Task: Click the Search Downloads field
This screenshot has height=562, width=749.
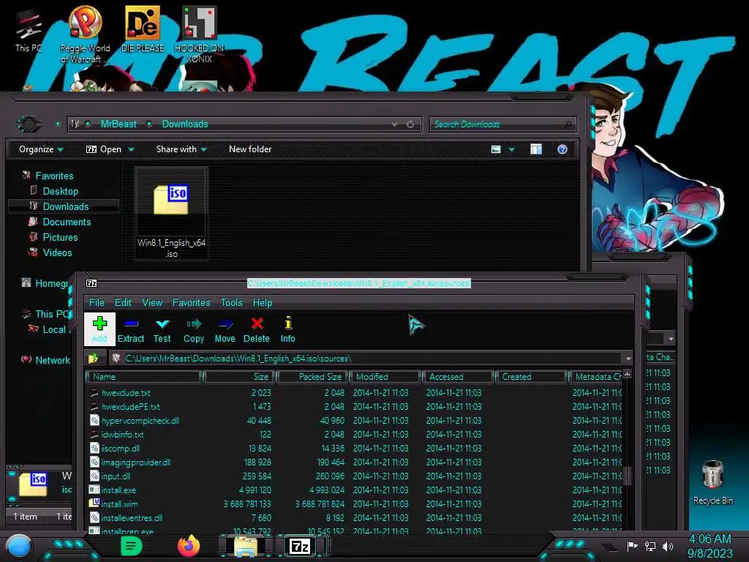Action: 503,124
